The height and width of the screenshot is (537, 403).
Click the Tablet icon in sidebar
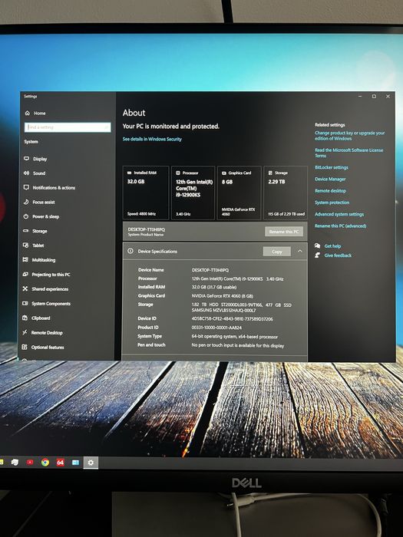click(x=25, y=245)
